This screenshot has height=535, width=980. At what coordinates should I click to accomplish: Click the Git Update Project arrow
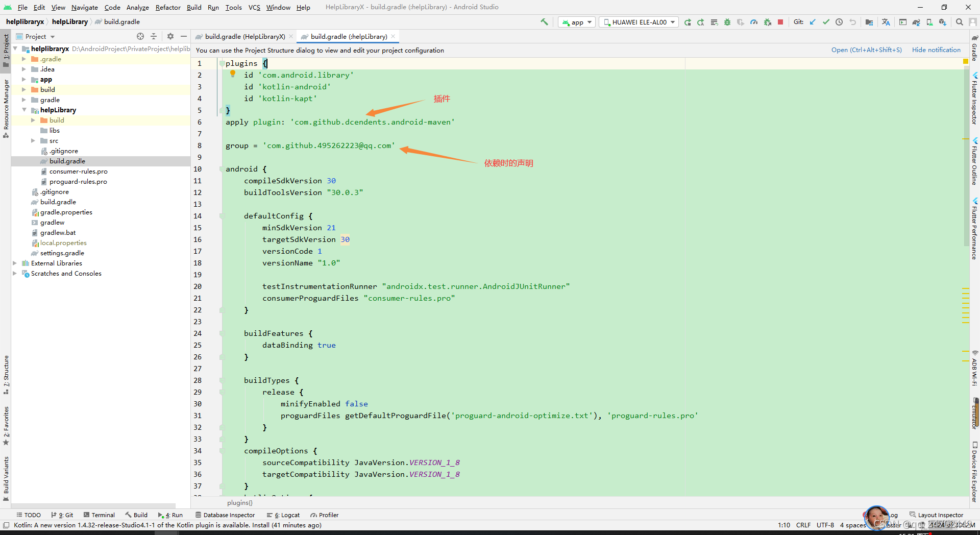(813, 22)
